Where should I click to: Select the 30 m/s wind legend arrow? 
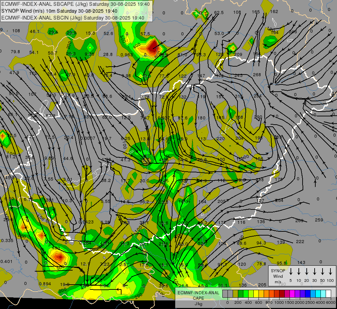coord(314,272)
